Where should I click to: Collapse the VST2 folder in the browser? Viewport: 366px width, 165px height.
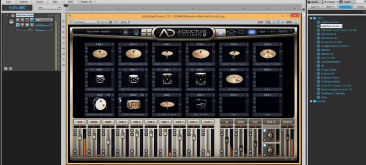click(311, 18)
